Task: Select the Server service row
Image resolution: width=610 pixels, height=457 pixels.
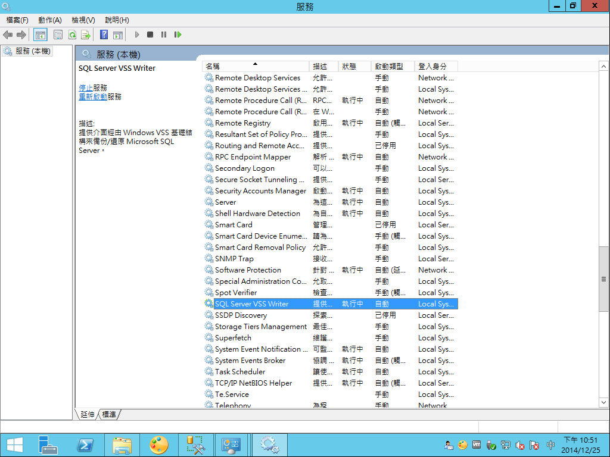Action: point(331,202)
